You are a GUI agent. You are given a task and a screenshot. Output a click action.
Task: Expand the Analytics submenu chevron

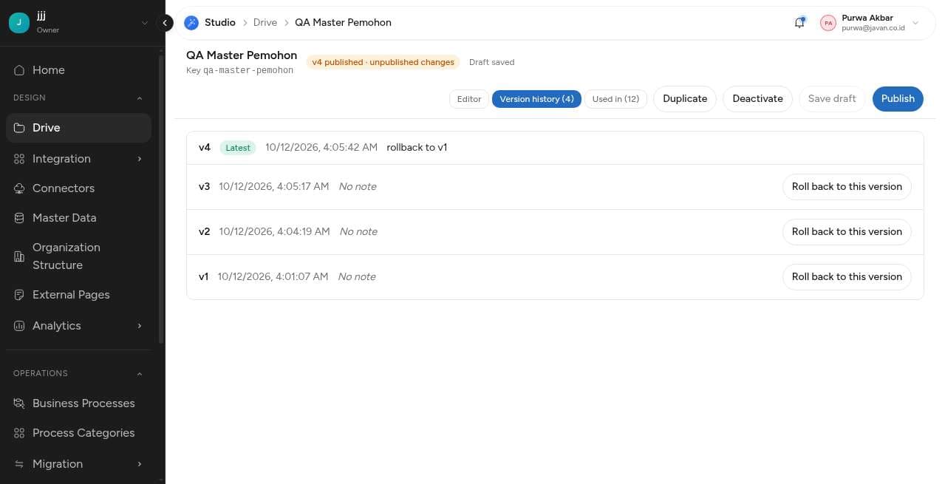[x=139, y=326]
